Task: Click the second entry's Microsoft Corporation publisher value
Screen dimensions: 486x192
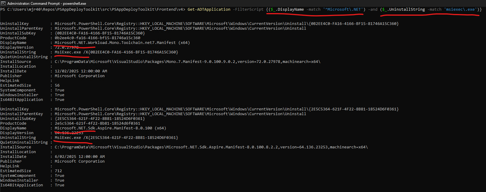Action: [80, 161]
